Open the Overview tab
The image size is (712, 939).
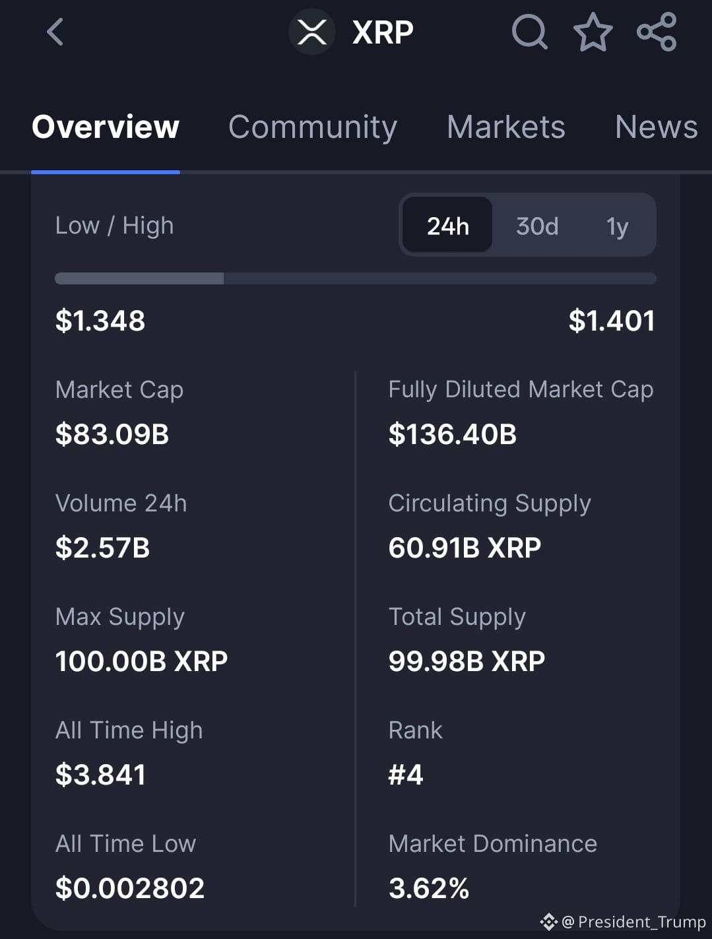106,127
